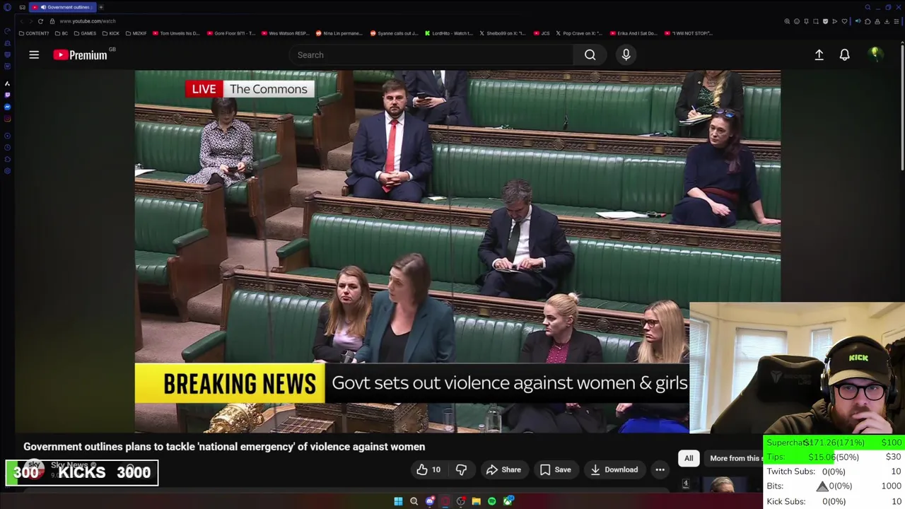
Task: Open the BC bookmarks folder
Action: [62, 33]
